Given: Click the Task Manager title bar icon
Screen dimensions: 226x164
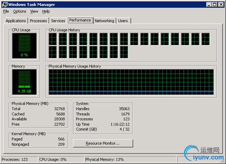Looking at the screenshot, I should pyautogui.click(x=4, y=4).
